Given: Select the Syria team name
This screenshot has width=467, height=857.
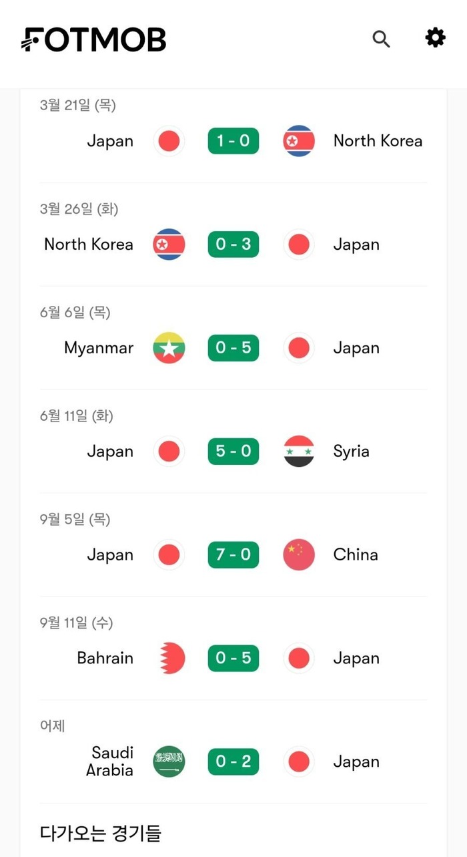Looking at the screenshot, I should point(351,452).
